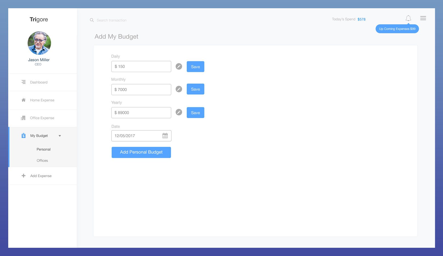
Task: Open Dashboard from the sidebar
Action: click(x=39, y=82)
